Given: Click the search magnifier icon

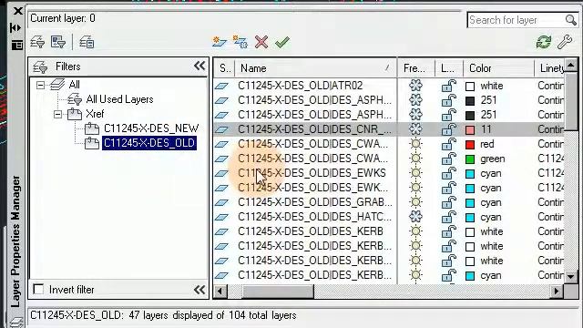Looking at the screenshot, I should click(571, 20).
